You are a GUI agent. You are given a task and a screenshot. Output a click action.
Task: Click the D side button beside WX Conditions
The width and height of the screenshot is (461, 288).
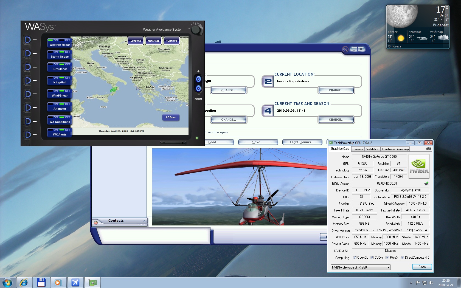coord(28,121)
